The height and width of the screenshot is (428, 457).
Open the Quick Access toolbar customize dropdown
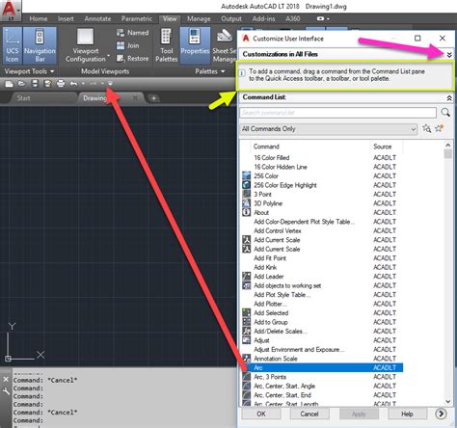coord(110,84)
